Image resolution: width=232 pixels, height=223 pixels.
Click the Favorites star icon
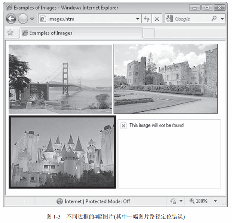(10, 33)
